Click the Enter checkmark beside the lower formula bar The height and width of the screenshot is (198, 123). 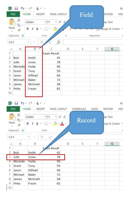(x=50, y=137)
